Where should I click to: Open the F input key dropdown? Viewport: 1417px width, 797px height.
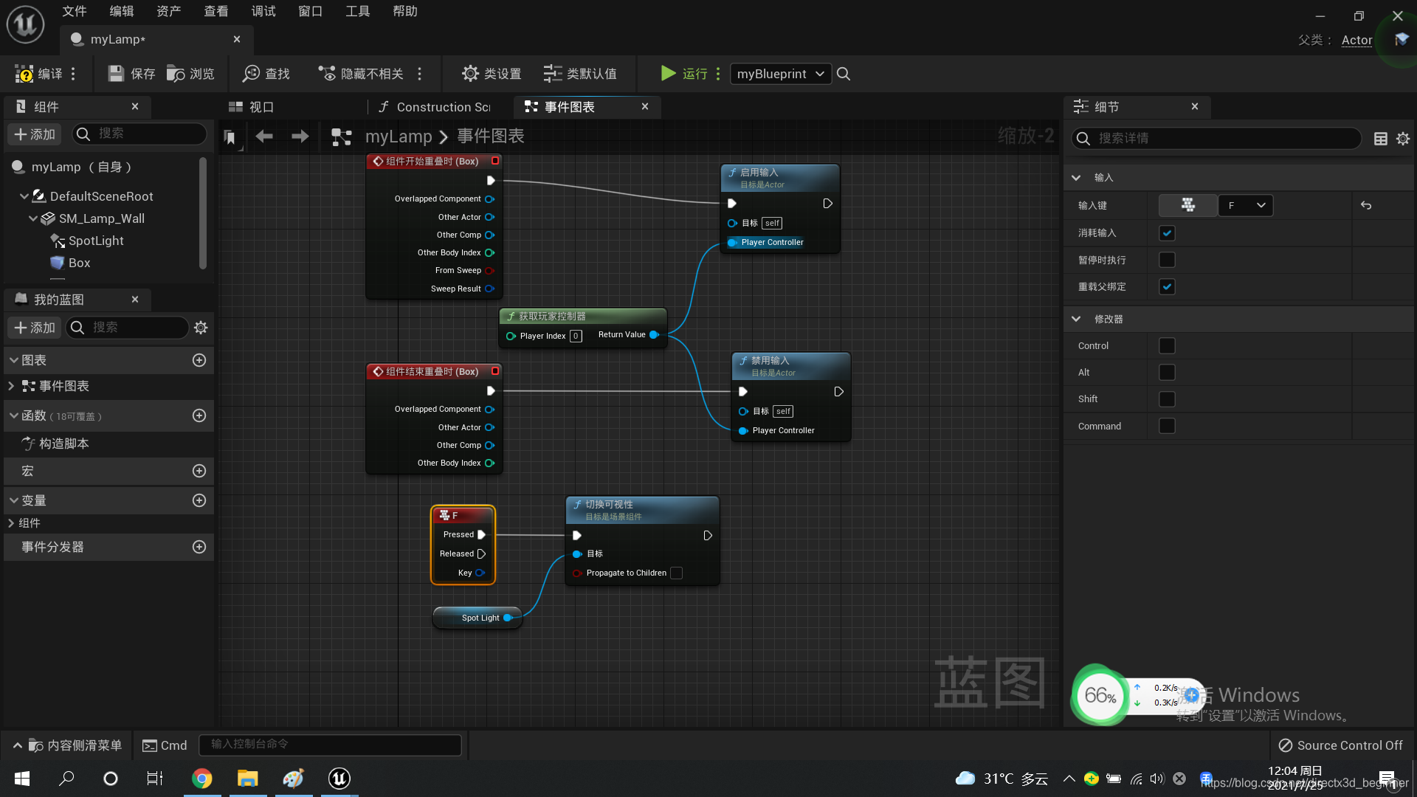pyautogui.click(x=1245, y=206)
